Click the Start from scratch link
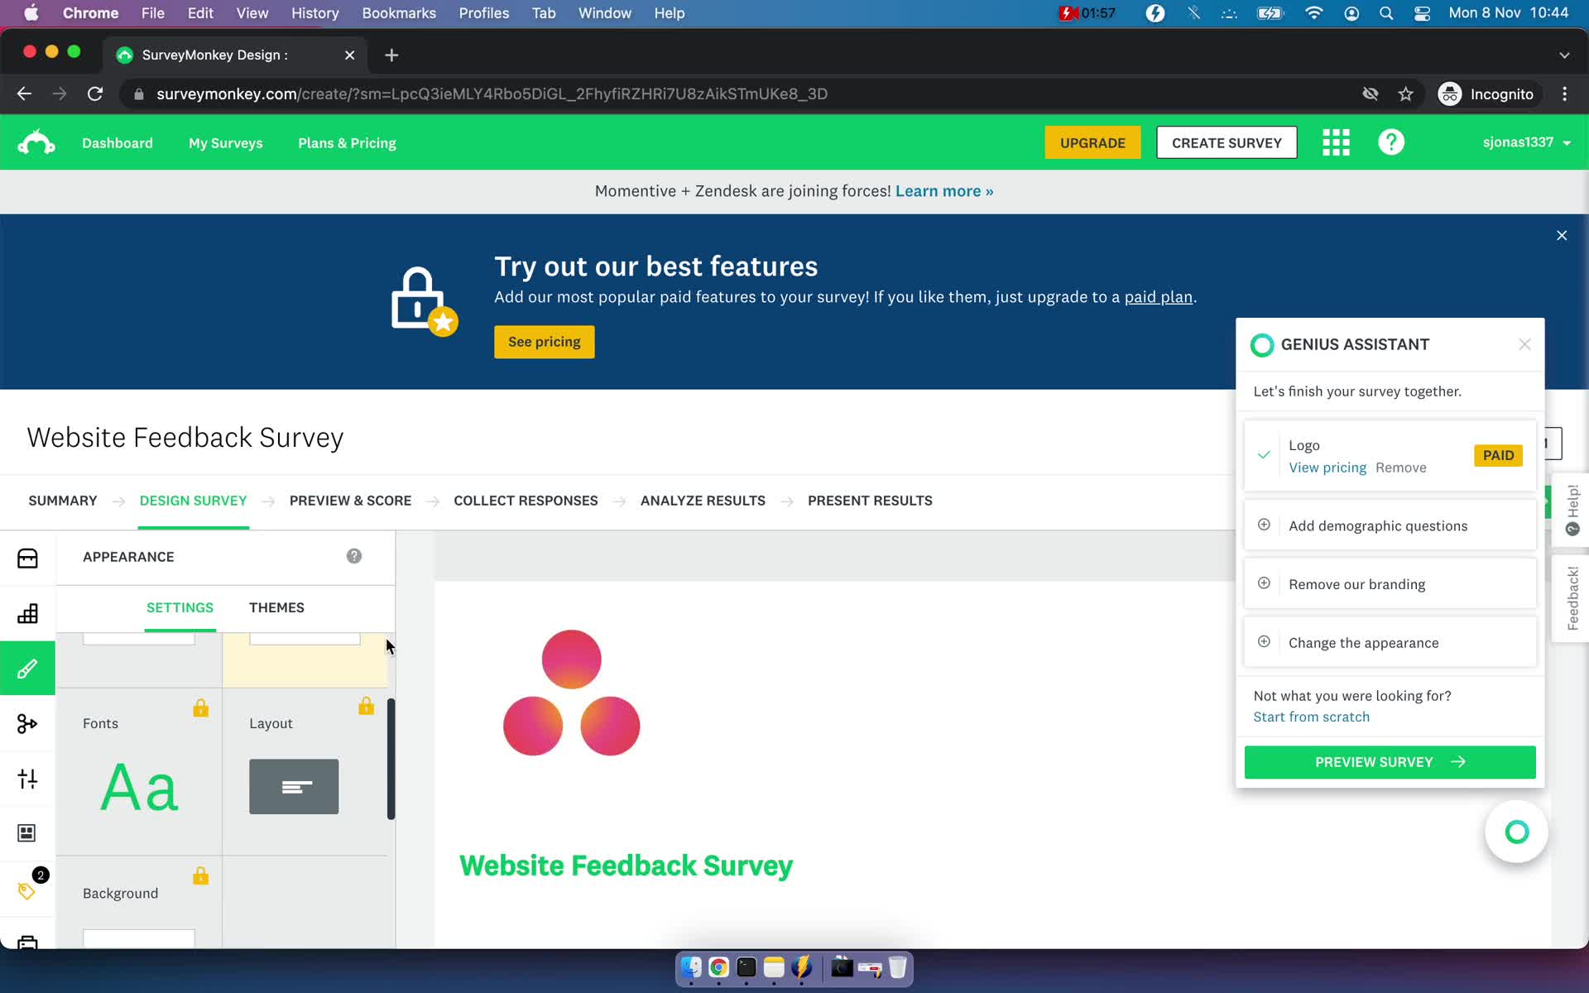 pyautogui.click(x=1311, y=716)
